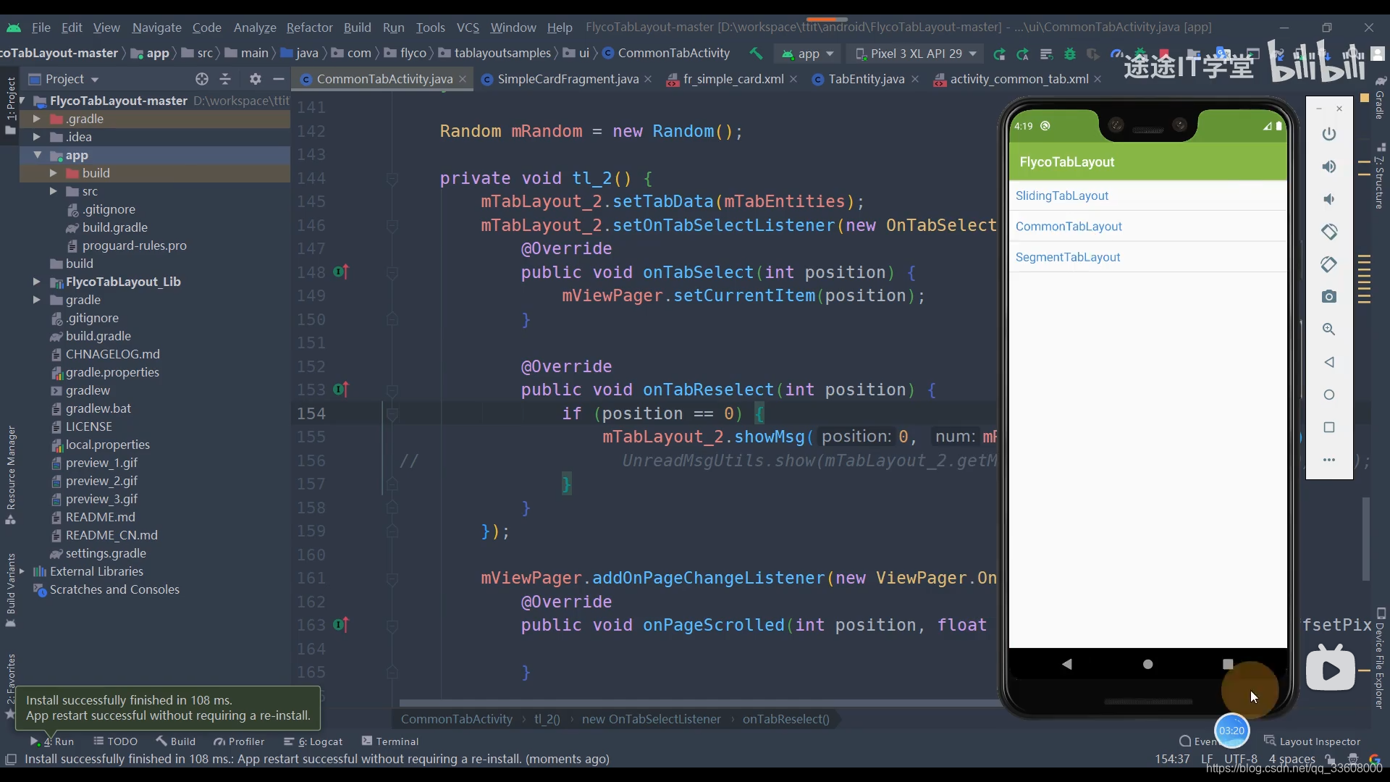The image size is (1390, 782).
Task: Open the TODO tool window
Action: pos(115,741)
